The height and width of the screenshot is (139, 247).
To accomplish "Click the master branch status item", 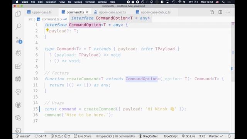I will (x=23, y=136).
